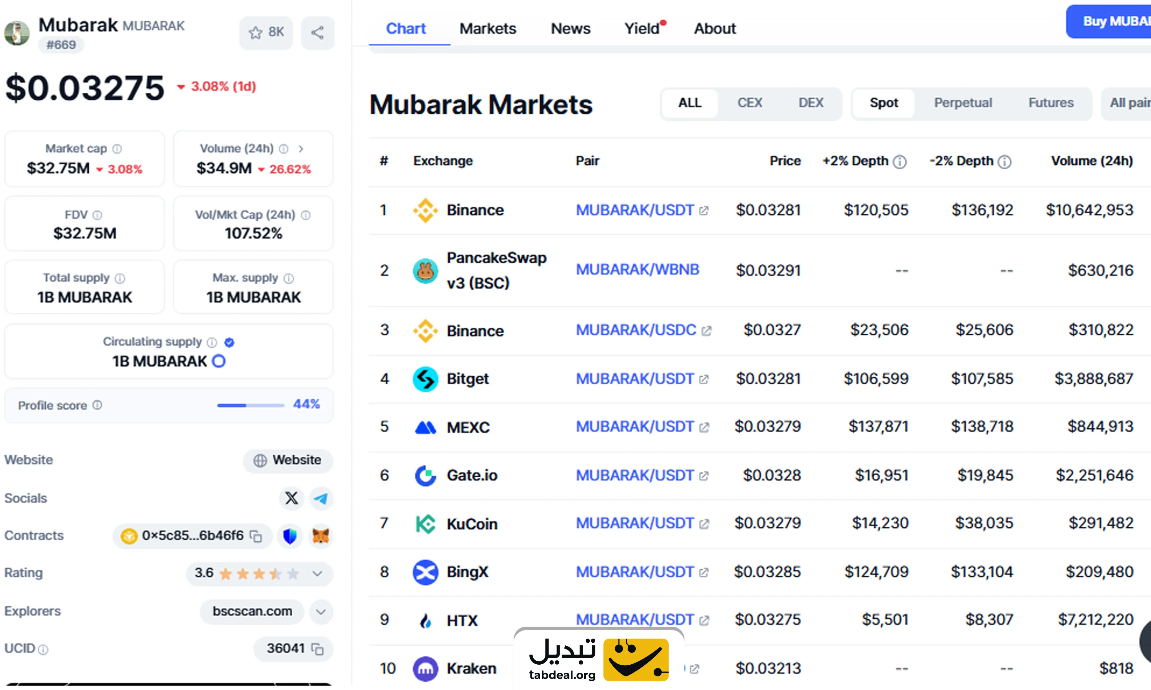Click the Profile score 44% progress bar
This screenshot has width=1151, height=690.
(251, 405)
